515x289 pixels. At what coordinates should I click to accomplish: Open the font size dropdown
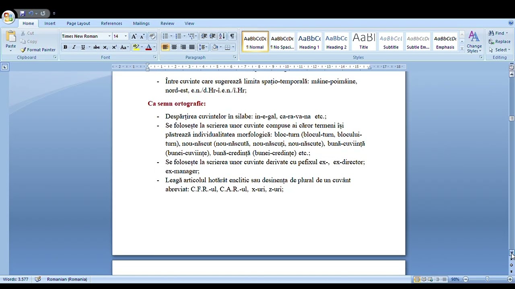pos(125,36)
